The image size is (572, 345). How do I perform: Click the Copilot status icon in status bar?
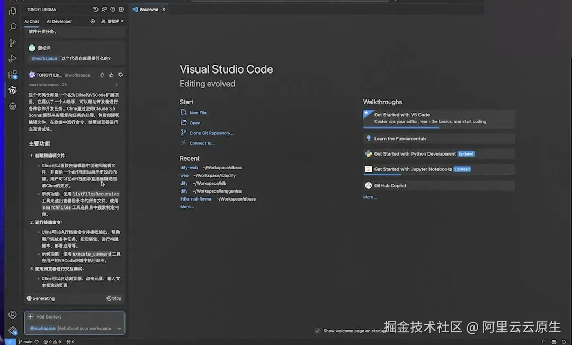(x=554, y=342)
